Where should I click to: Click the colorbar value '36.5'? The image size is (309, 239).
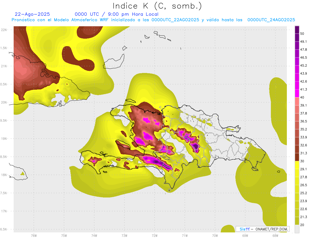click(x=304, y=121)
